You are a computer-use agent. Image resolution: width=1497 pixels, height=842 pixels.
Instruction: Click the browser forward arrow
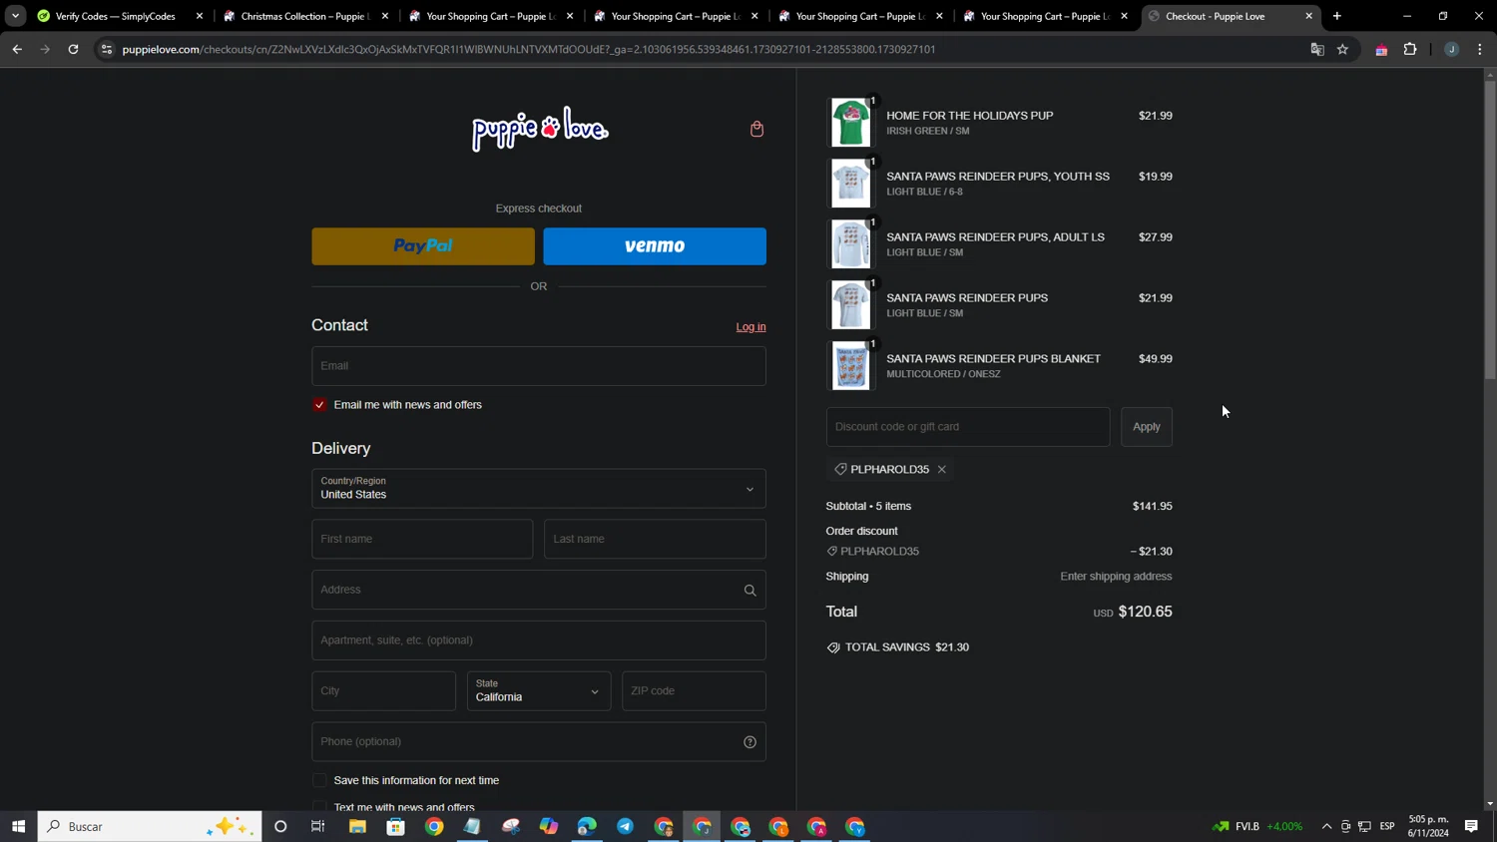[45, 49]
